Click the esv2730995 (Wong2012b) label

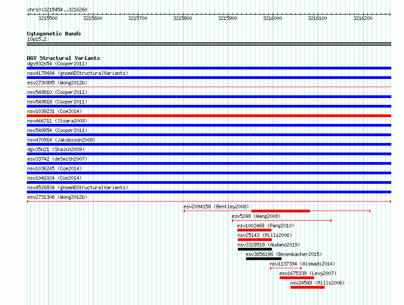[x=57, y=83]
